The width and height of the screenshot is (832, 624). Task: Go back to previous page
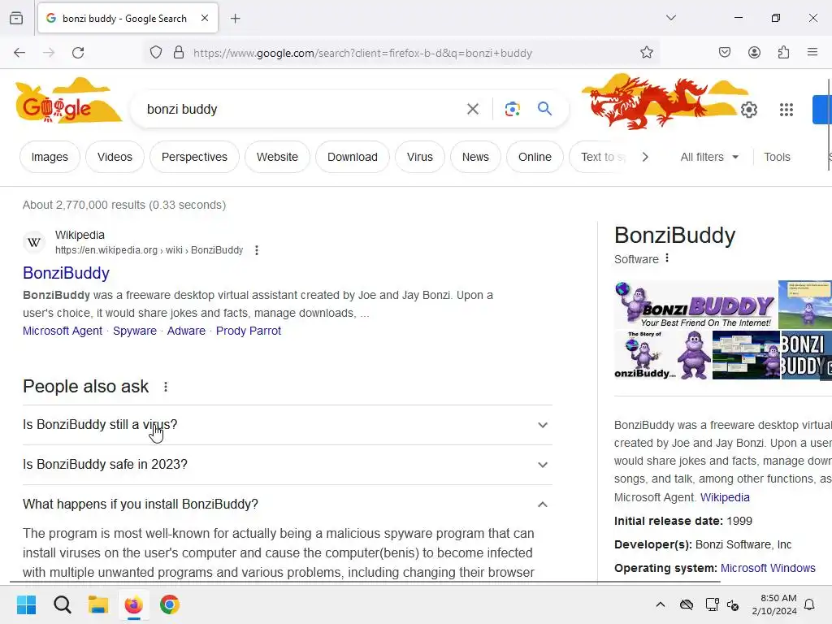click(19, 53)
